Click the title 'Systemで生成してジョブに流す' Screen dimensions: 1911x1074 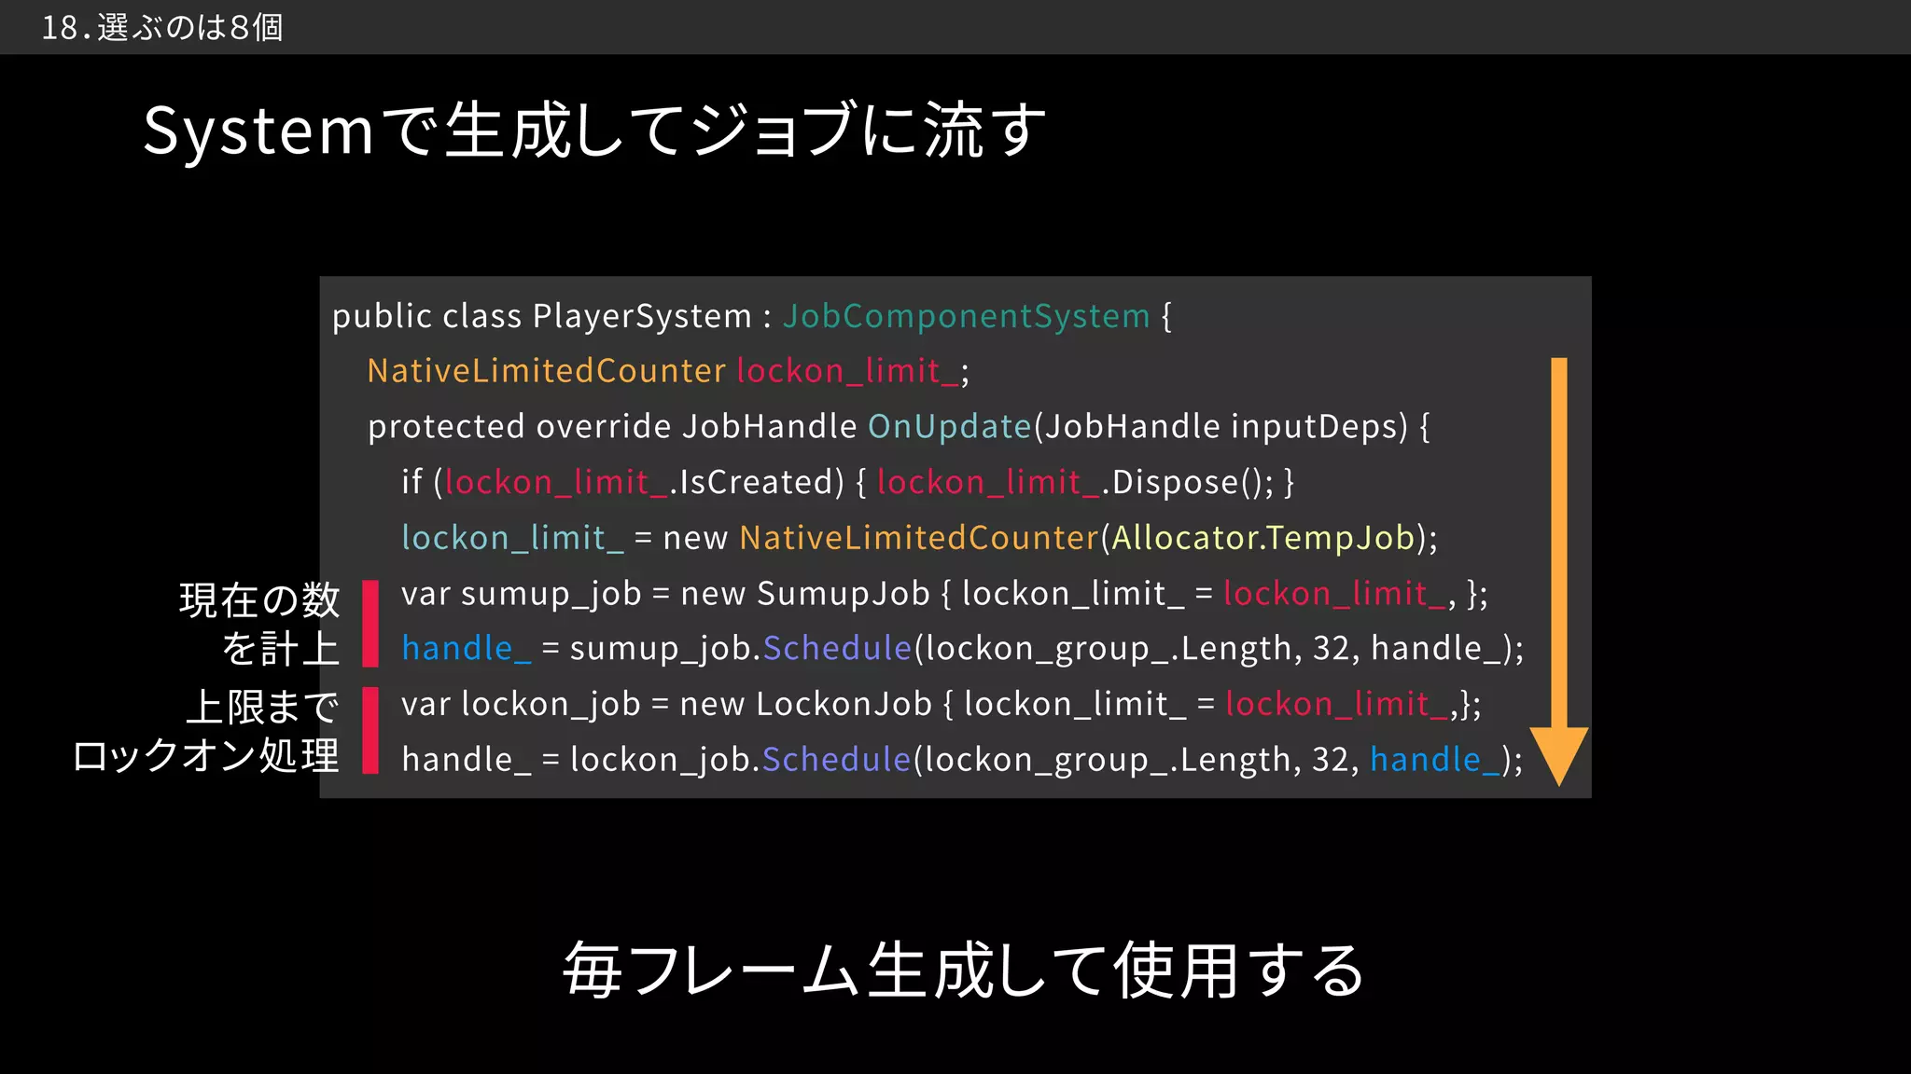[594, 131]
